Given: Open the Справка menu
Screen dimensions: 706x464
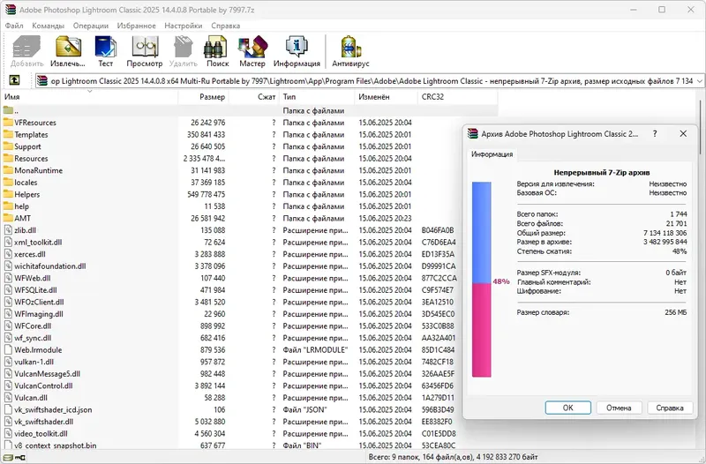Looking at the screenshot, I should tap(226, 26).
